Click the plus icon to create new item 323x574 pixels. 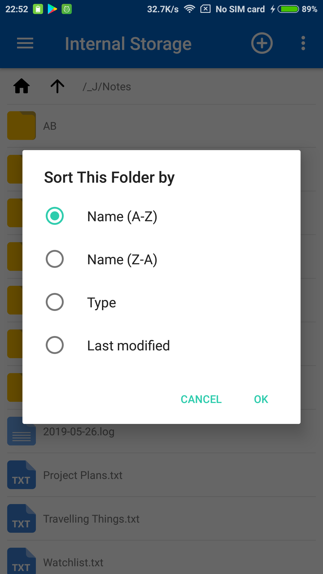(x=262, y=43)
